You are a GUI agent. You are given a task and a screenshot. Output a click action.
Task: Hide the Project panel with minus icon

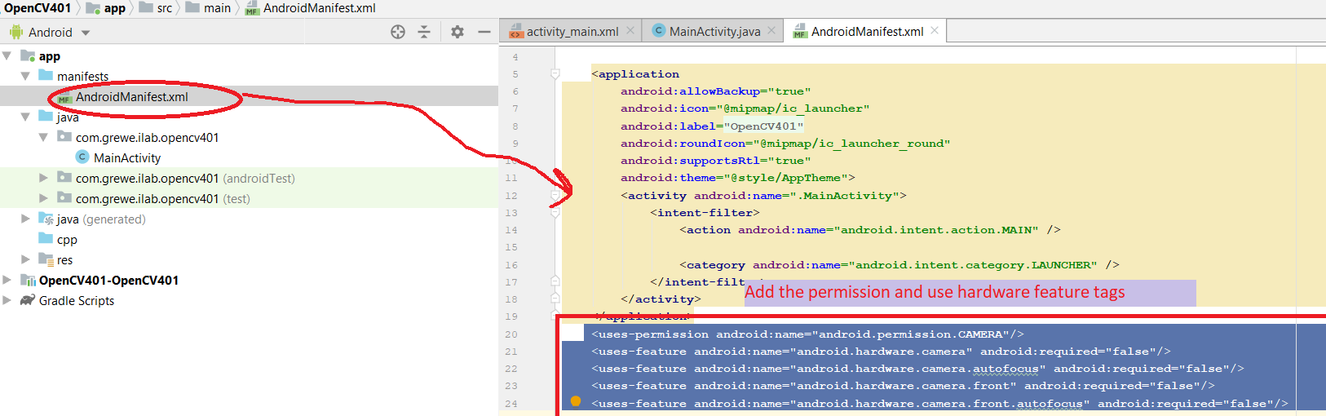pos(484,32)
